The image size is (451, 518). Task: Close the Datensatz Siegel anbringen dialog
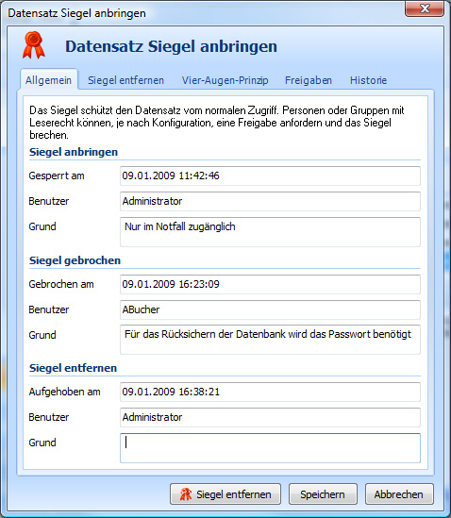coord(425,8)
